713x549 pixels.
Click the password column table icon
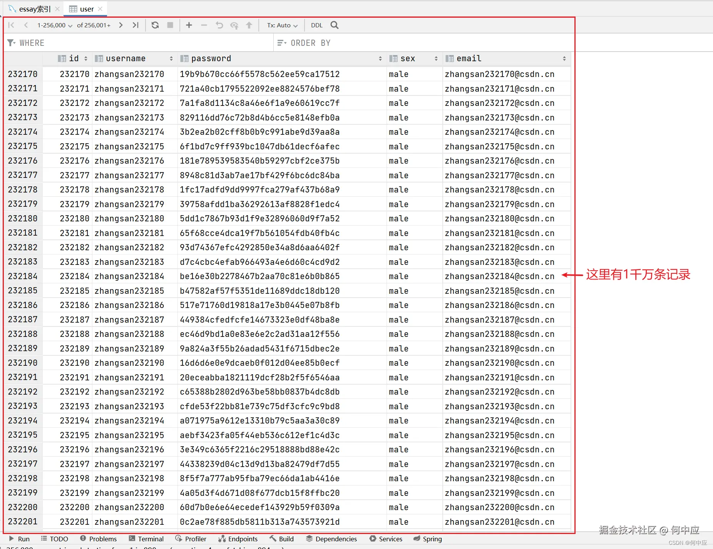pyautogui.click(x=184, y=59)
